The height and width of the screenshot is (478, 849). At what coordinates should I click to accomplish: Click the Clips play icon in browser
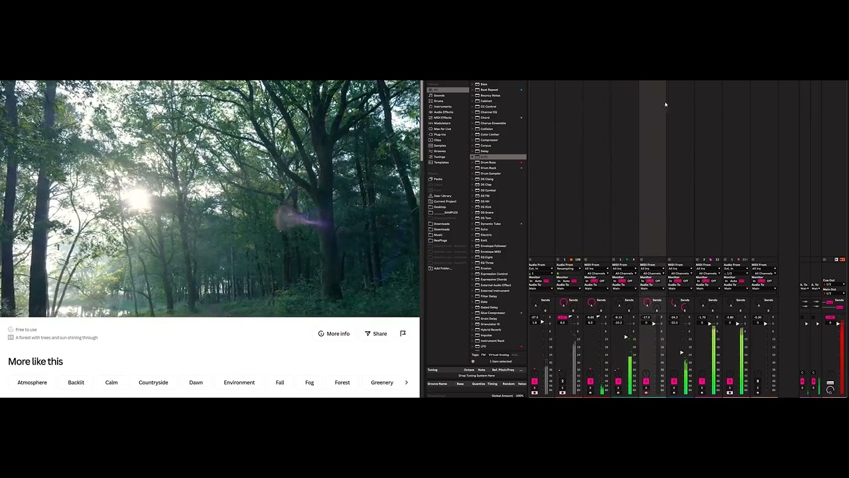point(430,140)
